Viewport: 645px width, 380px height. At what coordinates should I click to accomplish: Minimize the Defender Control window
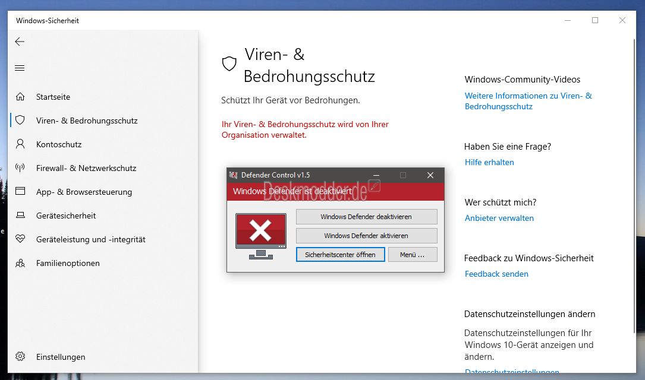(376, 175)
